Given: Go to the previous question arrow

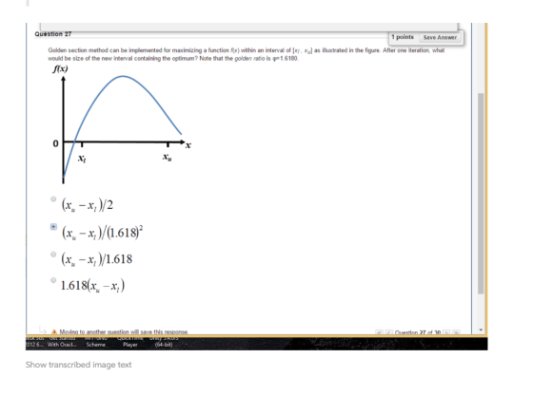Looking at the screenshot, I should (x=389, y=332).
